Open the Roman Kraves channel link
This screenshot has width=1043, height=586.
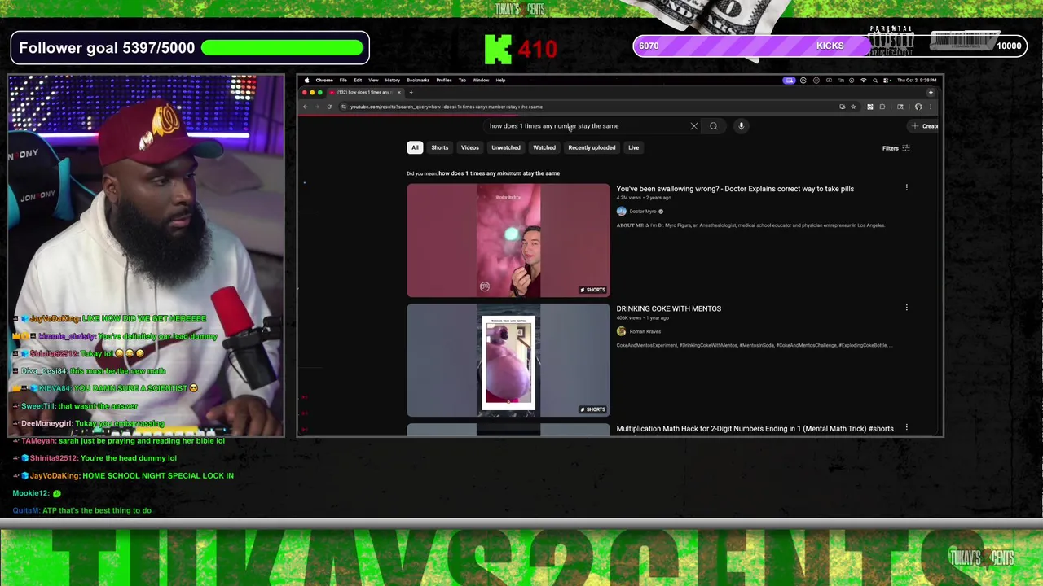[645, 332]
